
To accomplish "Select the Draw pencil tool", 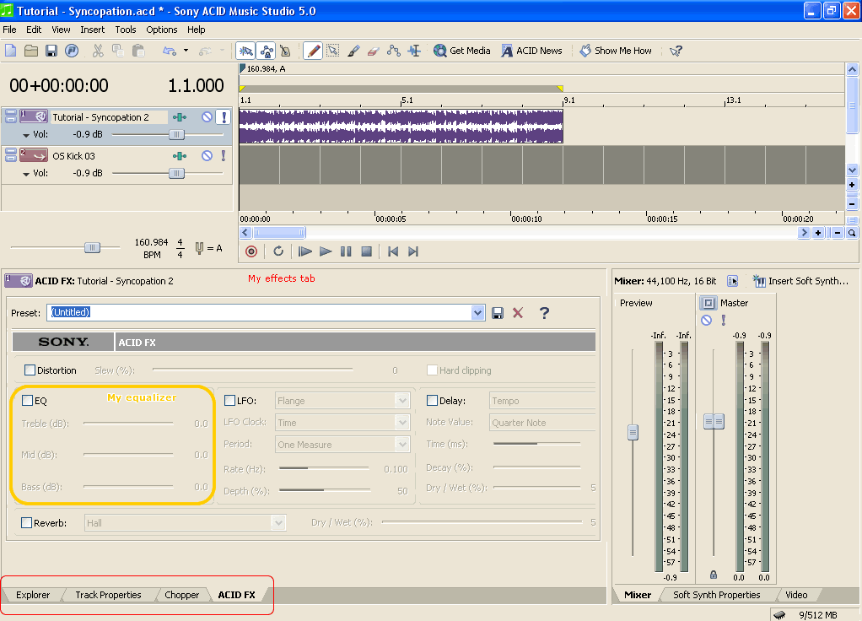I will (x=313, y=51).
